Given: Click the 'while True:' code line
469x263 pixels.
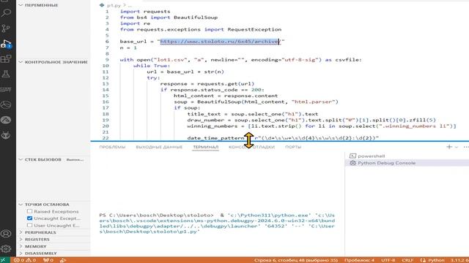Looking at the screenshot, I should point(152,66).
